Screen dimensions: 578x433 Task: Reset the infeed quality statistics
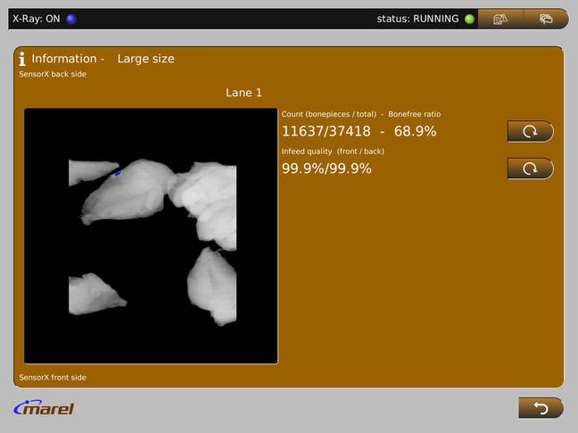click(x=530, y=168)
